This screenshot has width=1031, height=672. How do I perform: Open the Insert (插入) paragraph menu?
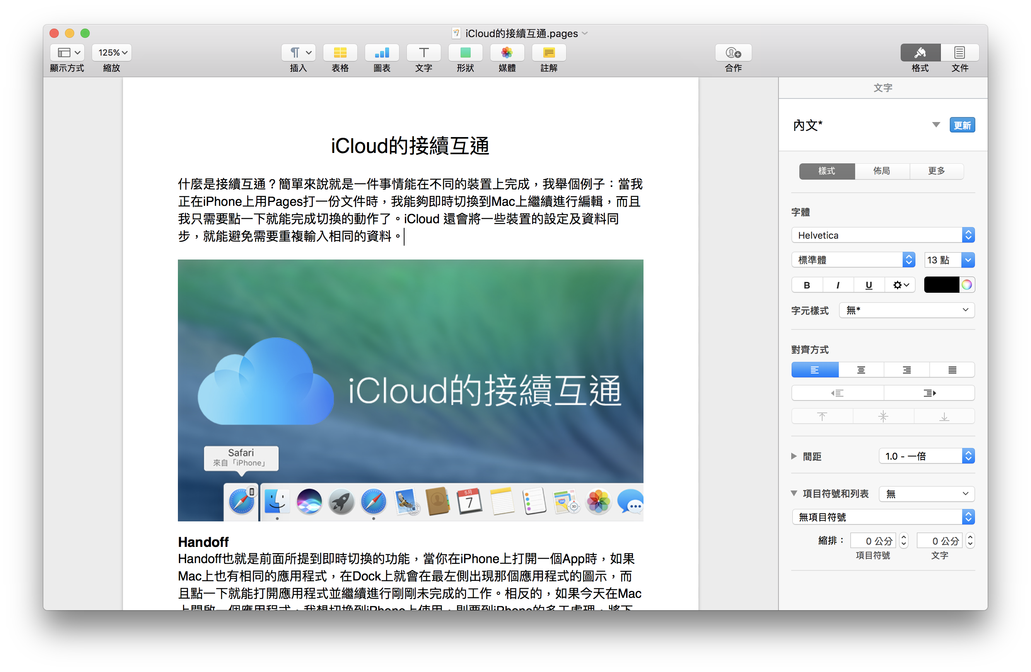[x=299, y=53]
